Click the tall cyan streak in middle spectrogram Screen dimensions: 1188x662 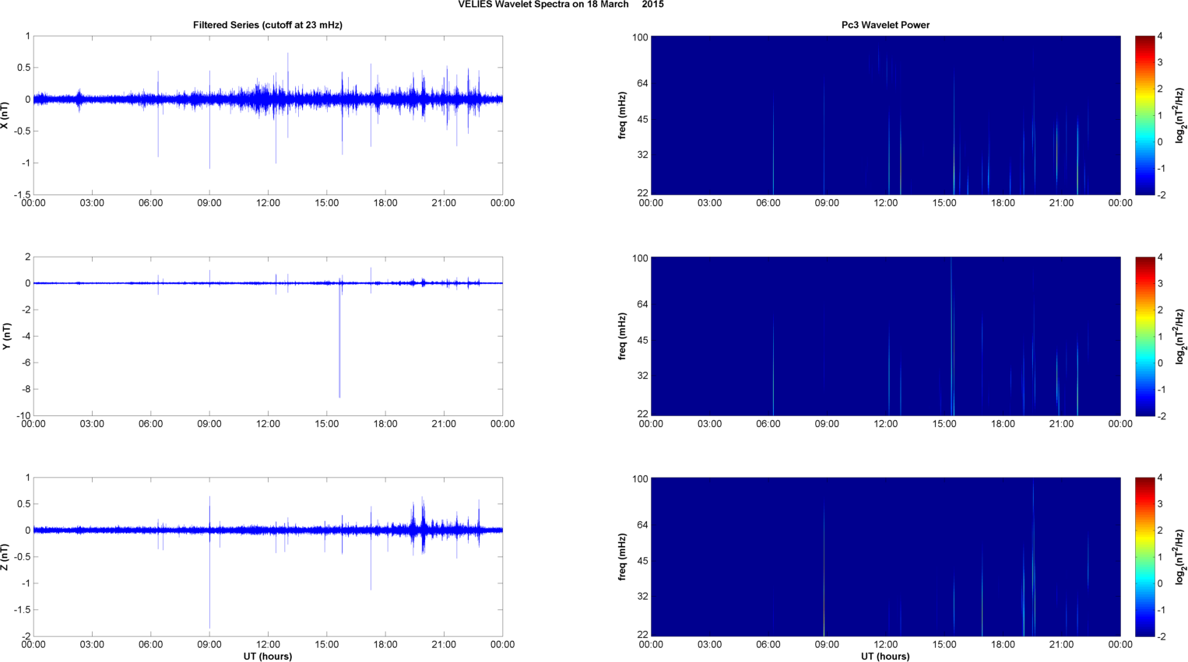point(951,336)
